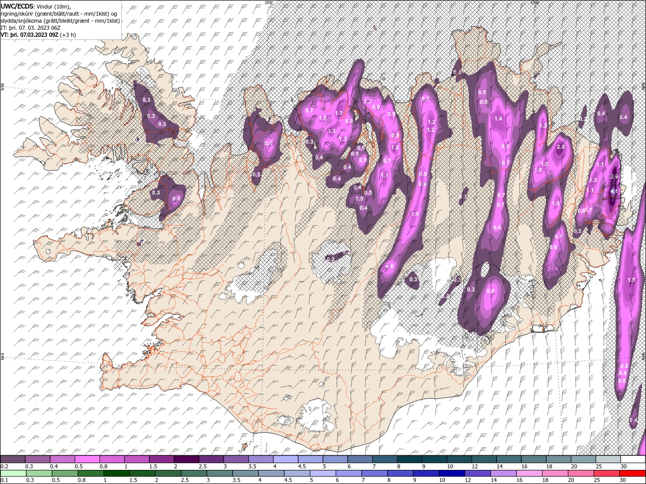This screenshot has height=484, width=646.
Task: Select the bright pink upper swatch starting at 0.5
Action: click(x=87, y=459)
